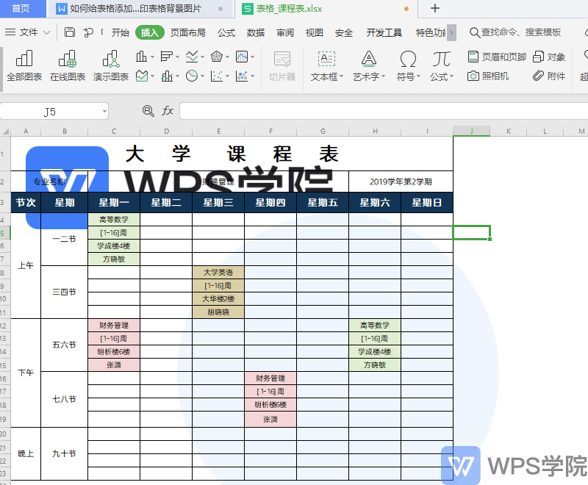This screenshot has width=588, height=485.
Task: Click the 查找命令 search box
Action: (516, 32)
